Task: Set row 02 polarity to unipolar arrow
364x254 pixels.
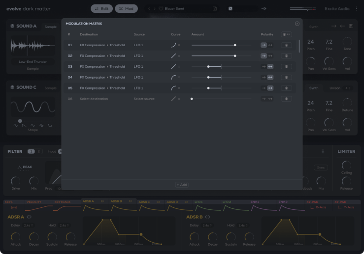Action: (264, 56)
